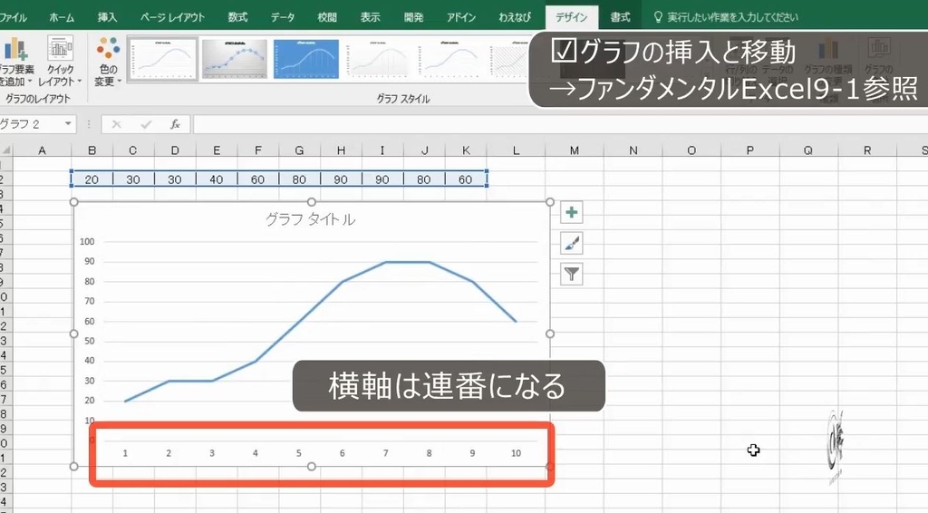Screen dimensions: 928x513
Task: Click the horizontal axis label 5
Action: (298, 453)
